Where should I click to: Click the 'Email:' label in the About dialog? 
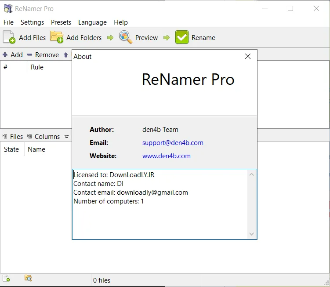(99, 143)
